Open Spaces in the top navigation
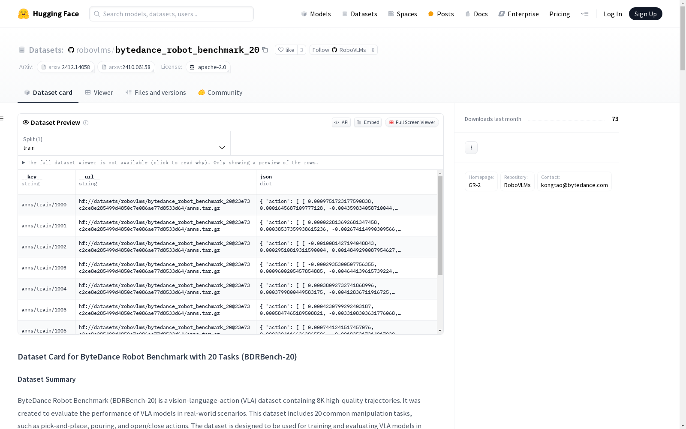The width and height of the screenshot is (686, 429). click(402, 14)
